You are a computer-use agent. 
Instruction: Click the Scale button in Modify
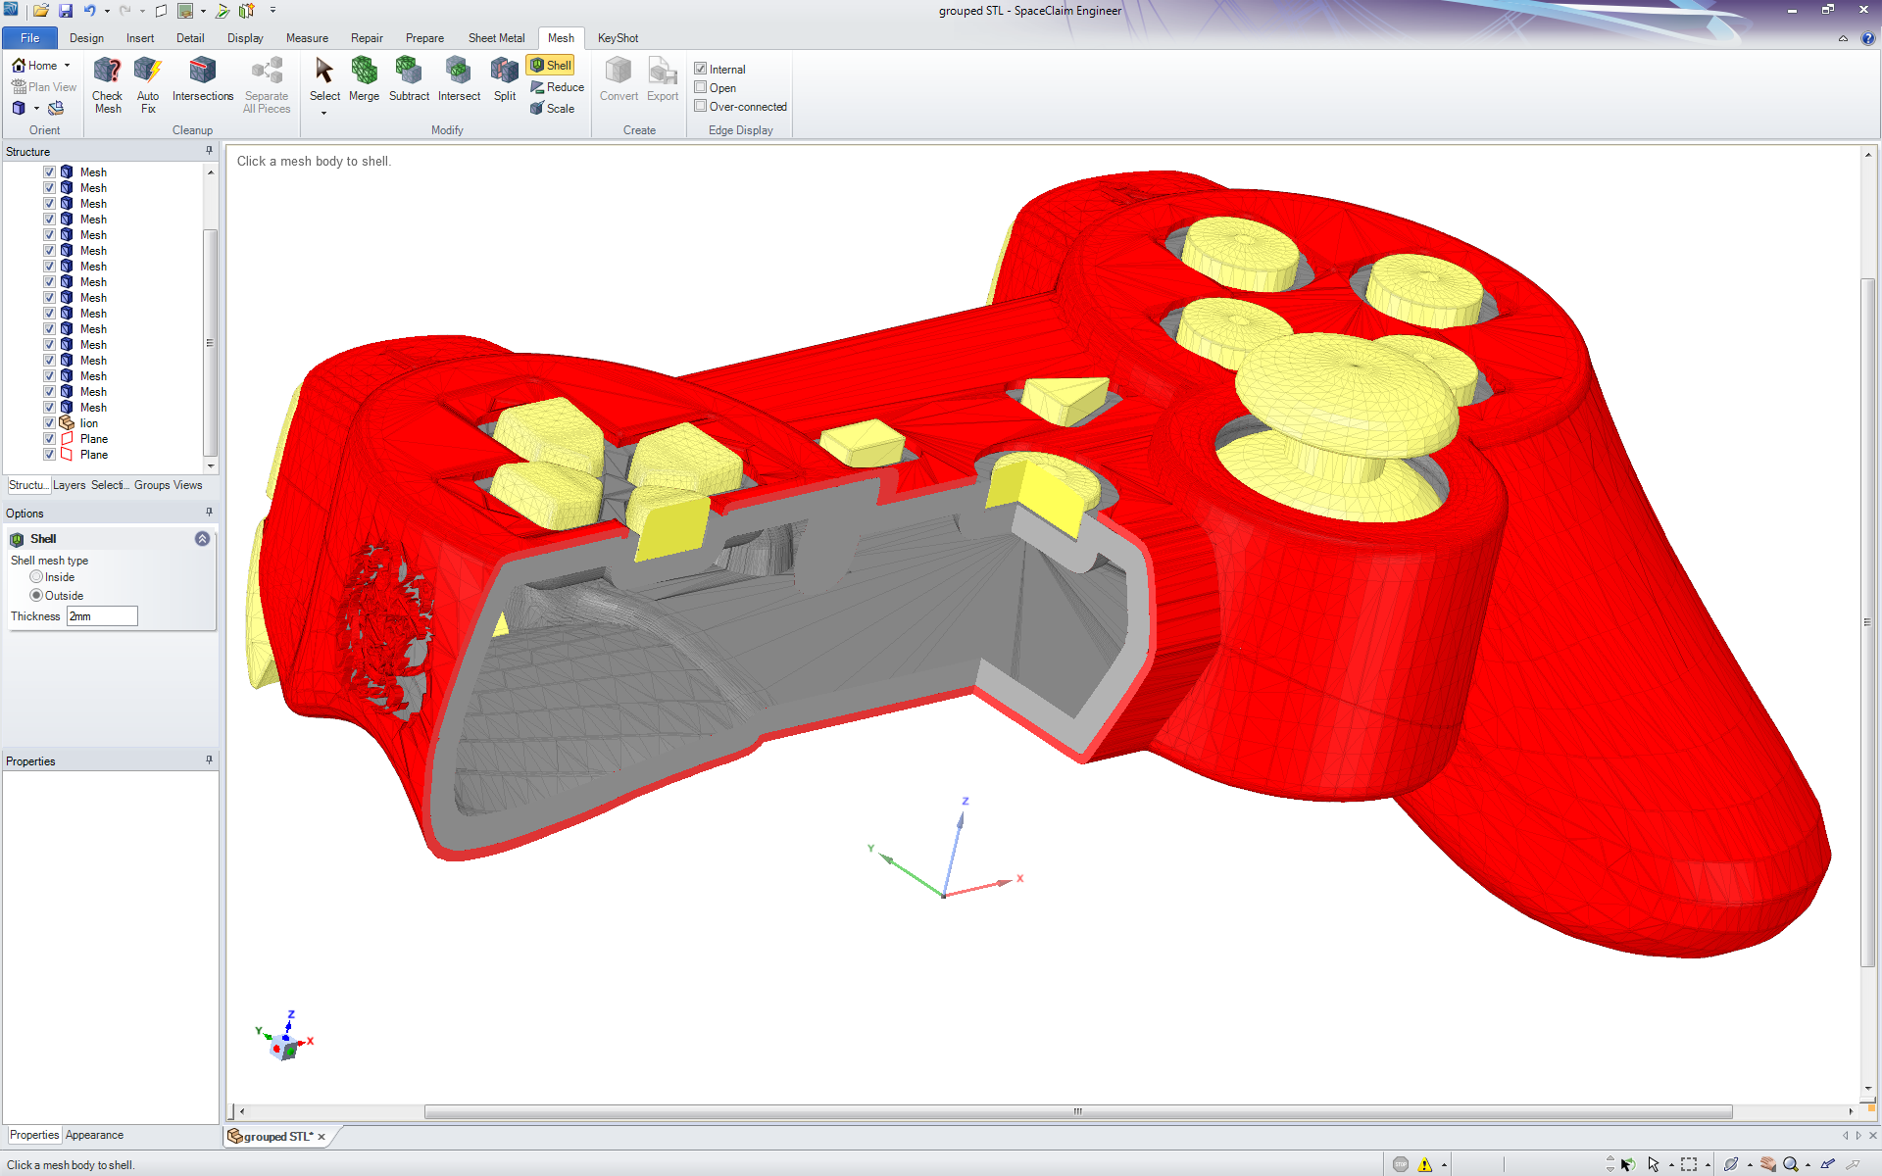(x=552, y=109)
